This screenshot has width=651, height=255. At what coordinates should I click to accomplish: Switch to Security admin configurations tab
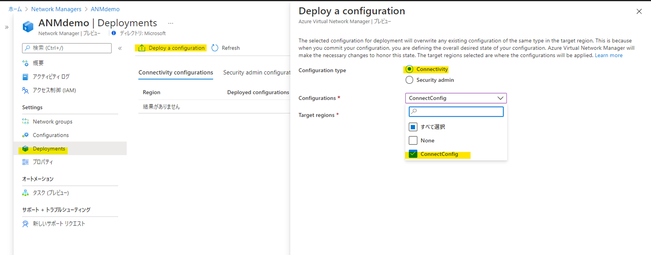tap(257, 73)
